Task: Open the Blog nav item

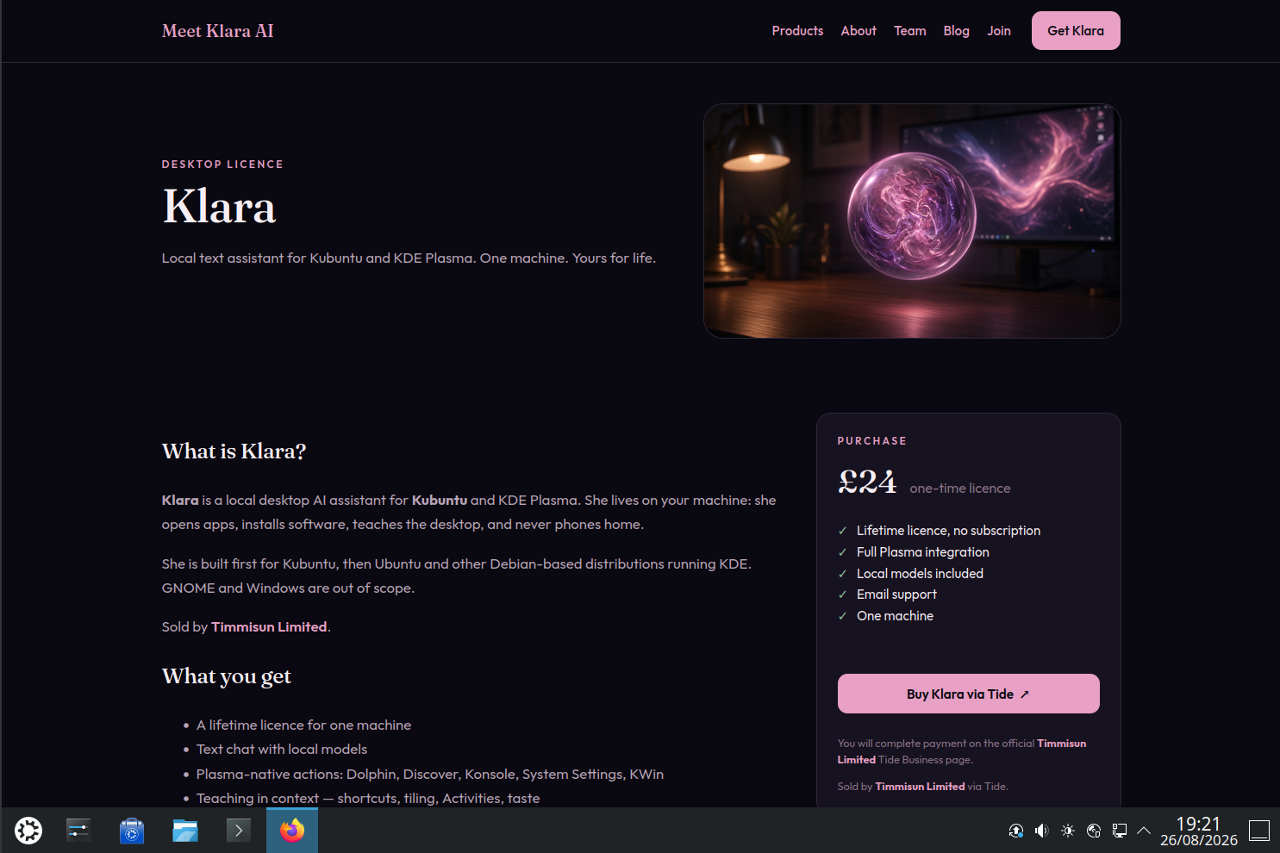Action: pos(957,31)
